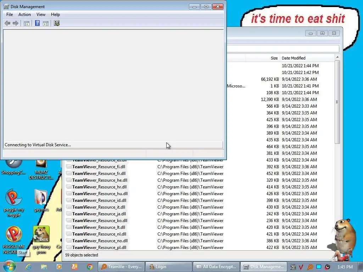Switch to TeamVie - Every... taskbar button
The height and width of the screenshot is (272, 363).
122,267
